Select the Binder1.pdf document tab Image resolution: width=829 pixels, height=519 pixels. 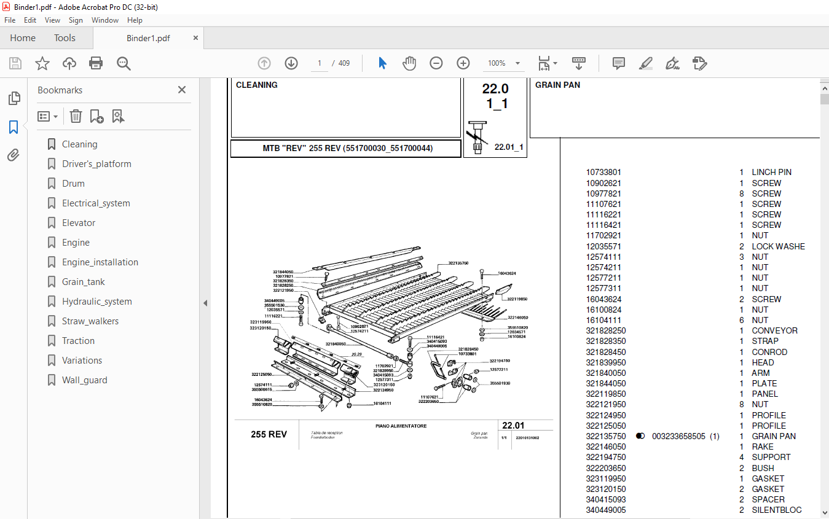(x=148, y=38)
